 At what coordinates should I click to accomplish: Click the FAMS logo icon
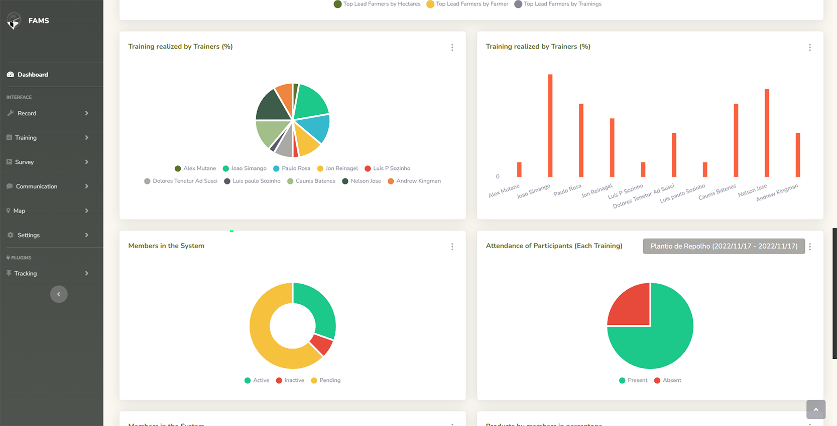(x=14, y=21)
